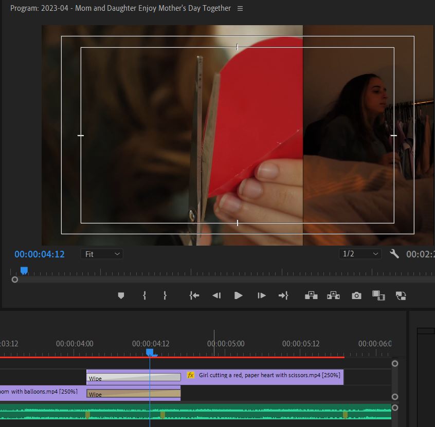
Task: Click the Lift button
Action: coord(311,295)
